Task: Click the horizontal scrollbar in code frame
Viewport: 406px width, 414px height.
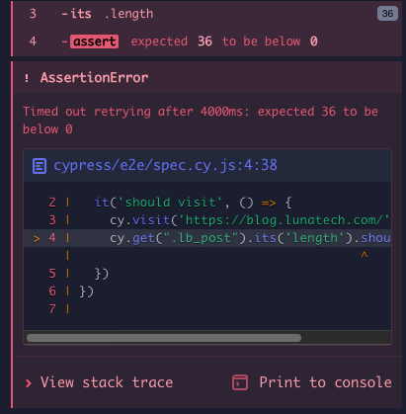Action: (164, 338)
